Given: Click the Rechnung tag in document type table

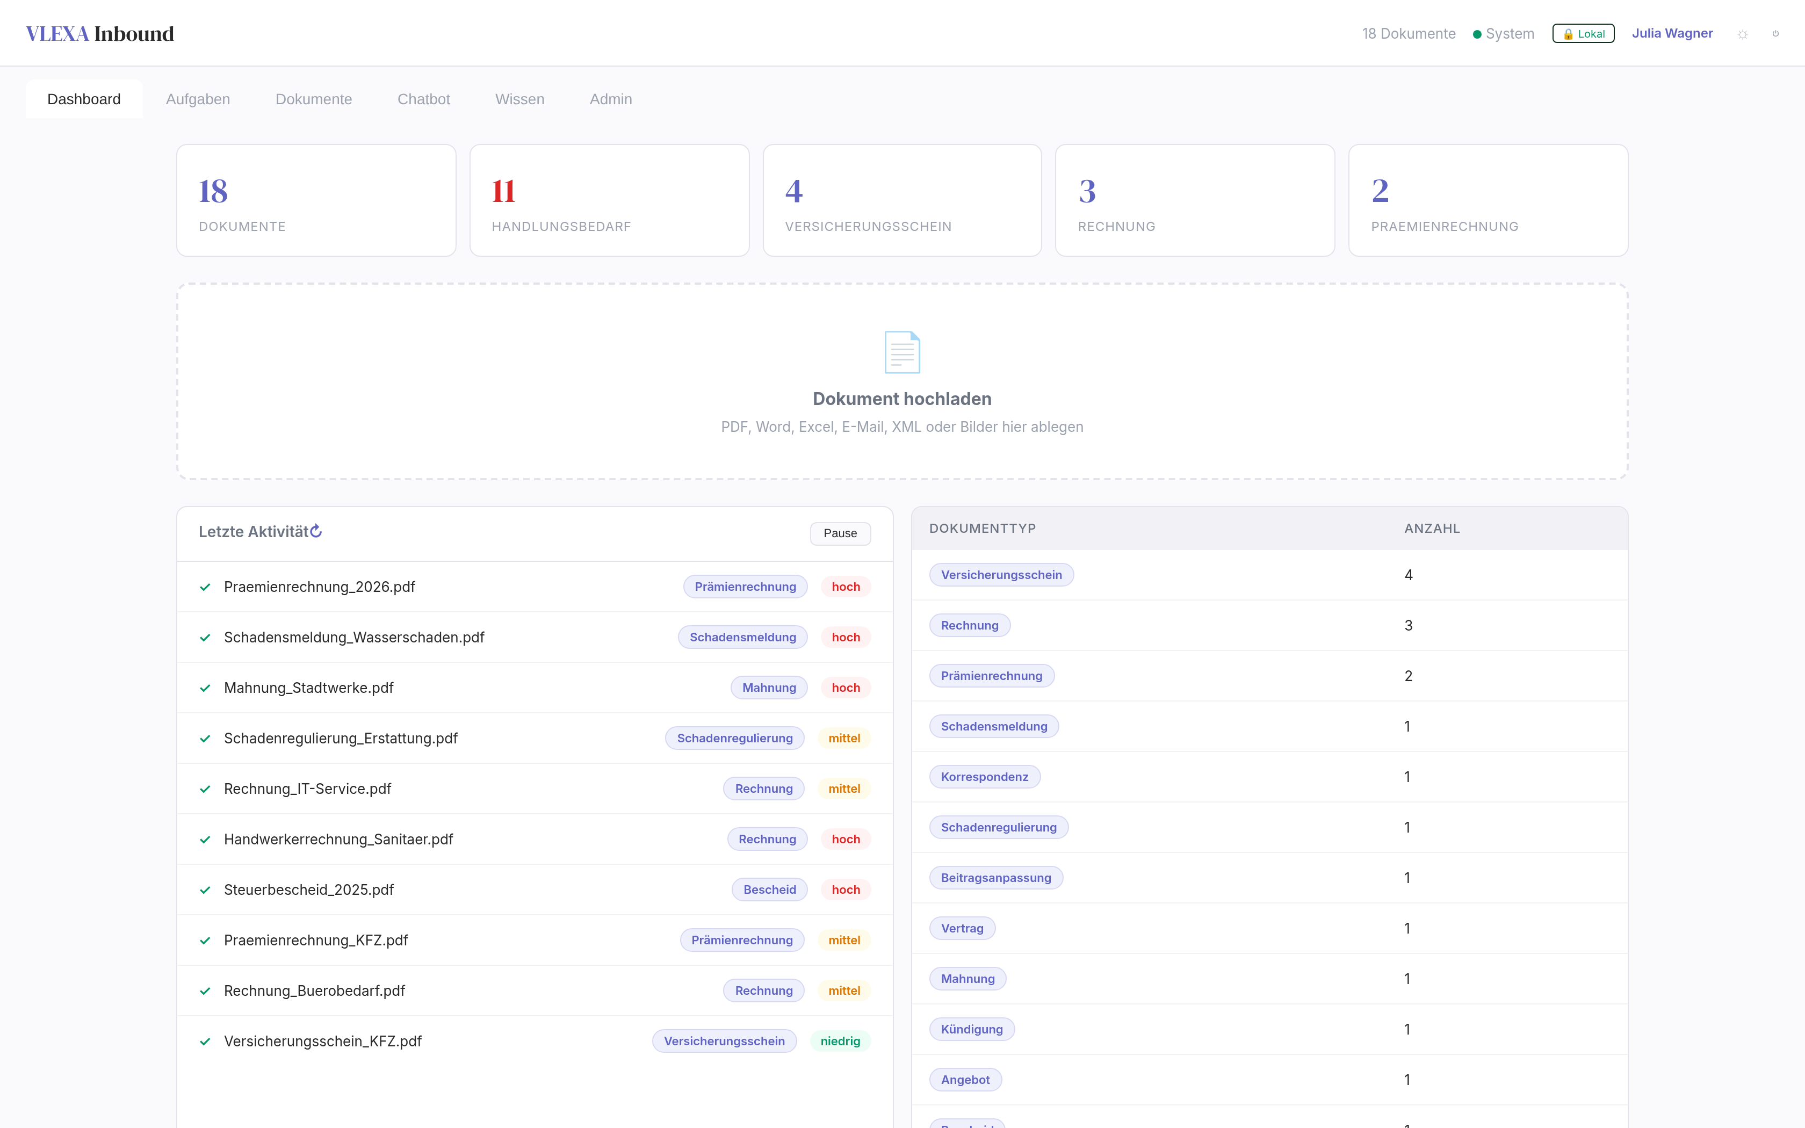Looking at the screenshot, I should point(970,626).
